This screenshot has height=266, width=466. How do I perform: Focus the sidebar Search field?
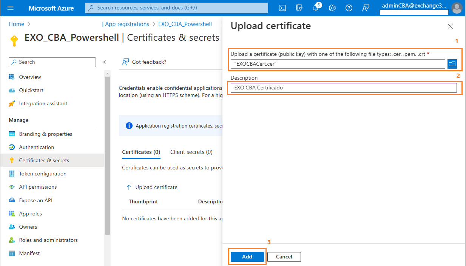[x=52, y=62]
